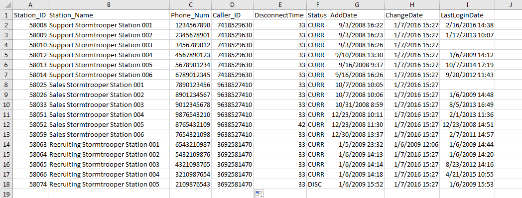Viewport: 522px width, 198px height.
Task: Click AddDate 10/31/2008 8:59 cell
Action: [x=357, y=104]
